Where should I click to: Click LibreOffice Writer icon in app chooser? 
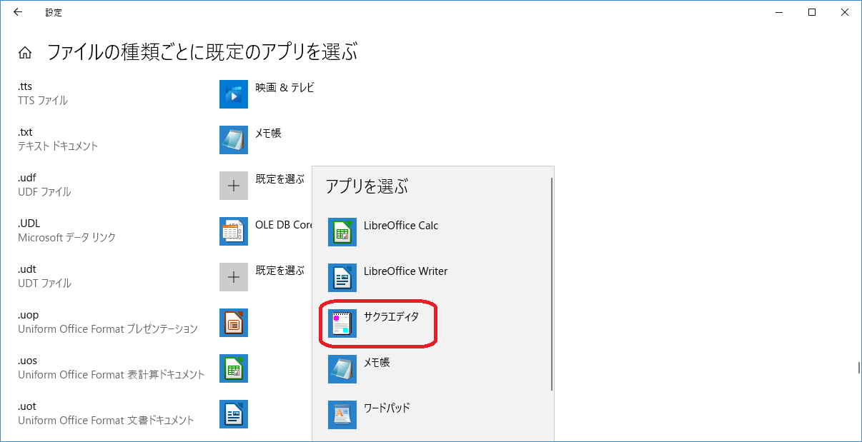(x=342, y=278)
